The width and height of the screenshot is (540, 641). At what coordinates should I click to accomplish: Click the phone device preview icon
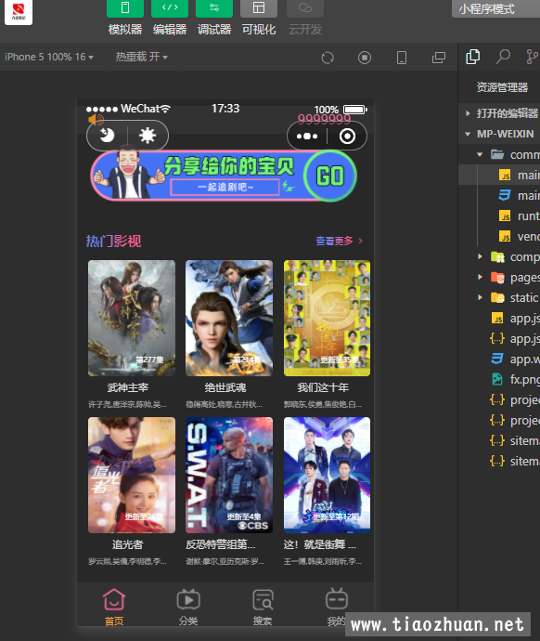pos(402,58)
